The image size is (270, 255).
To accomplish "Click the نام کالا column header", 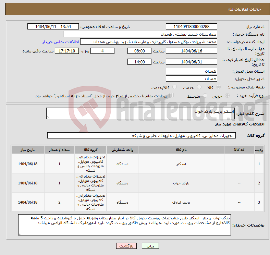I will point(181,150).
